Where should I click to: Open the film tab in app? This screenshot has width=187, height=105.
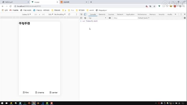click(26, 92)
